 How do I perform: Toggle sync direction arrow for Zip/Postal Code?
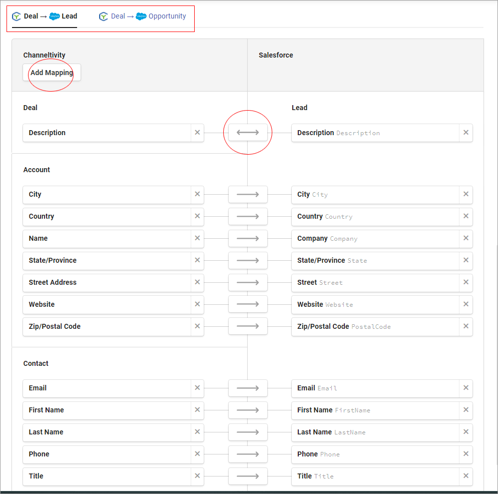tap(248, 326)
